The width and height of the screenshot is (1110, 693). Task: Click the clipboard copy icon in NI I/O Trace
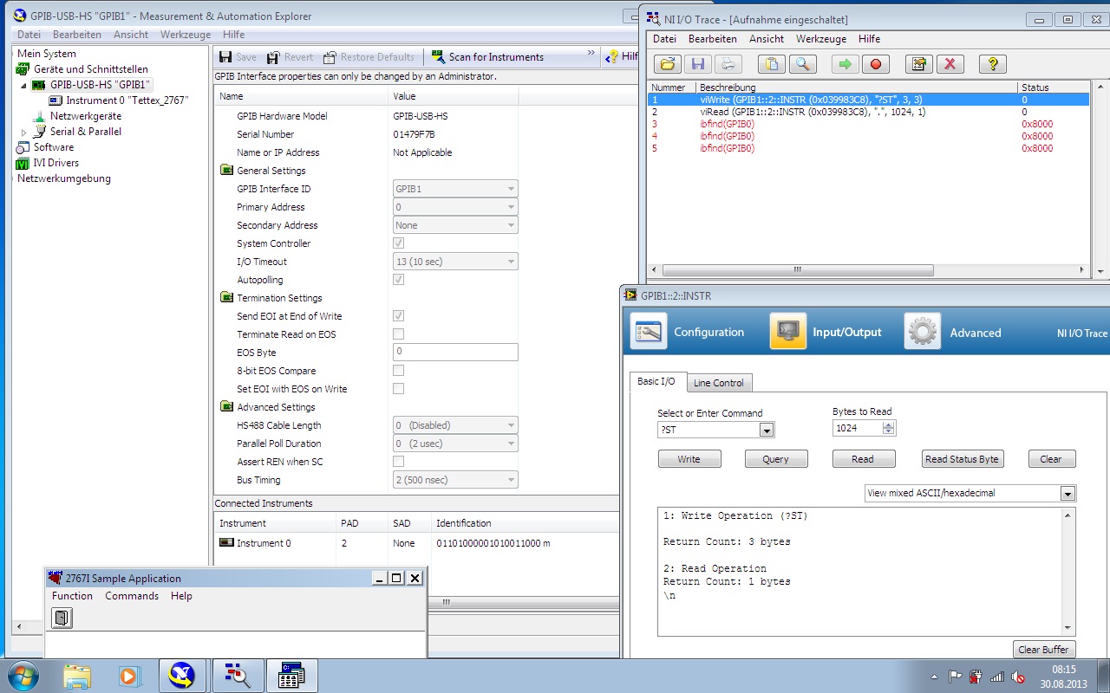click(770, 63)
